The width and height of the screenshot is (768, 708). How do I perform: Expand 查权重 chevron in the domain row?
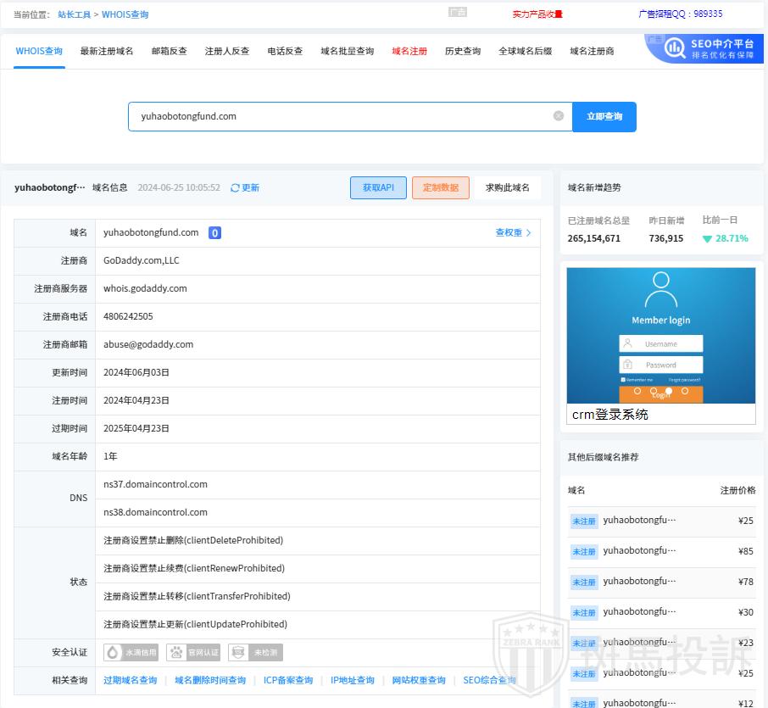tap(528, 232)
